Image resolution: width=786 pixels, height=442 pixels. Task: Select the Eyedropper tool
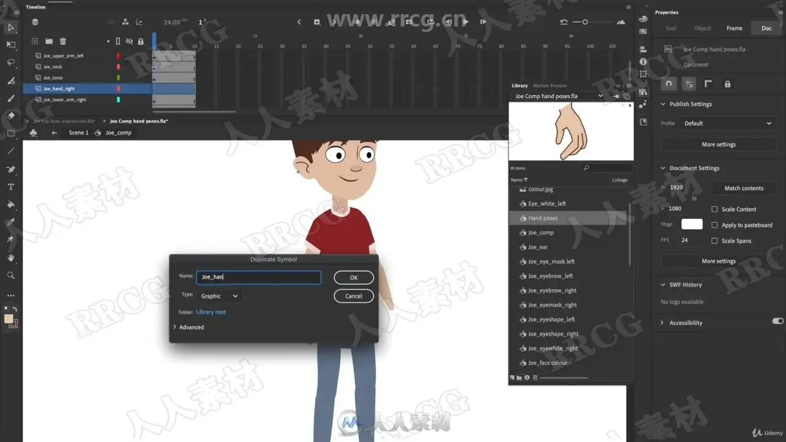10,222
